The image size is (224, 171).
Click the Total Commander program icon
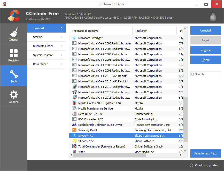coord(74,146)
